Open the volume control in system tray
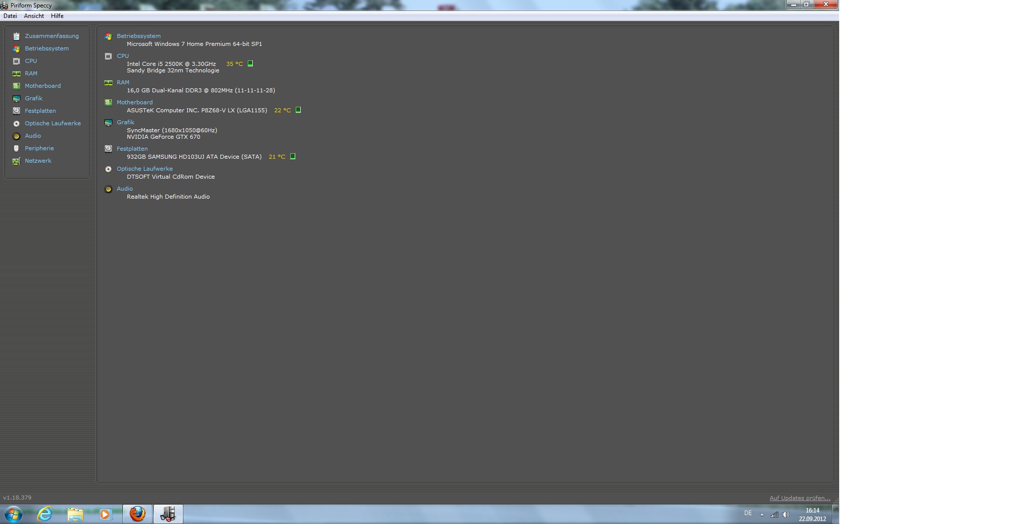Screen dimensions: 1023x524 (786, 515)
